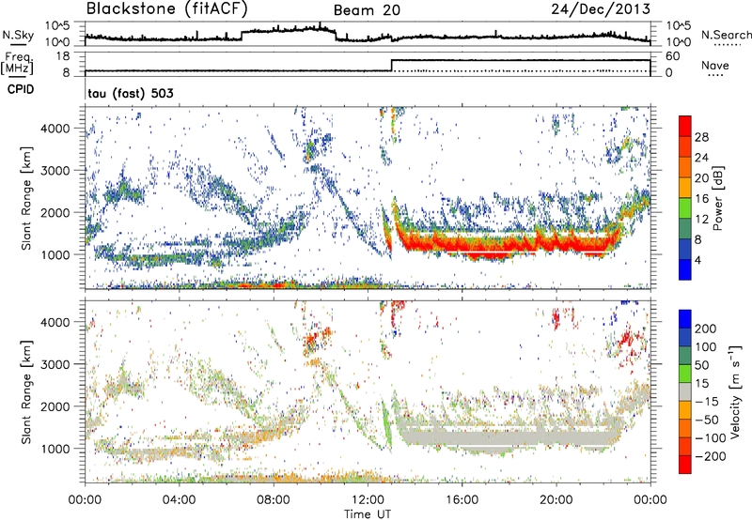This screenshot has height=520, width=752.
Task: Click the power panel Slant Range [km] label
Action: coord(26,198)
